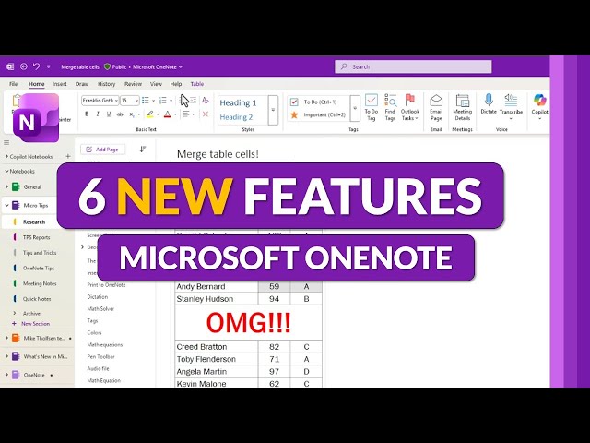Open the Math Solver page
Viewport: 590px width, 443px height.
point(100,308)
